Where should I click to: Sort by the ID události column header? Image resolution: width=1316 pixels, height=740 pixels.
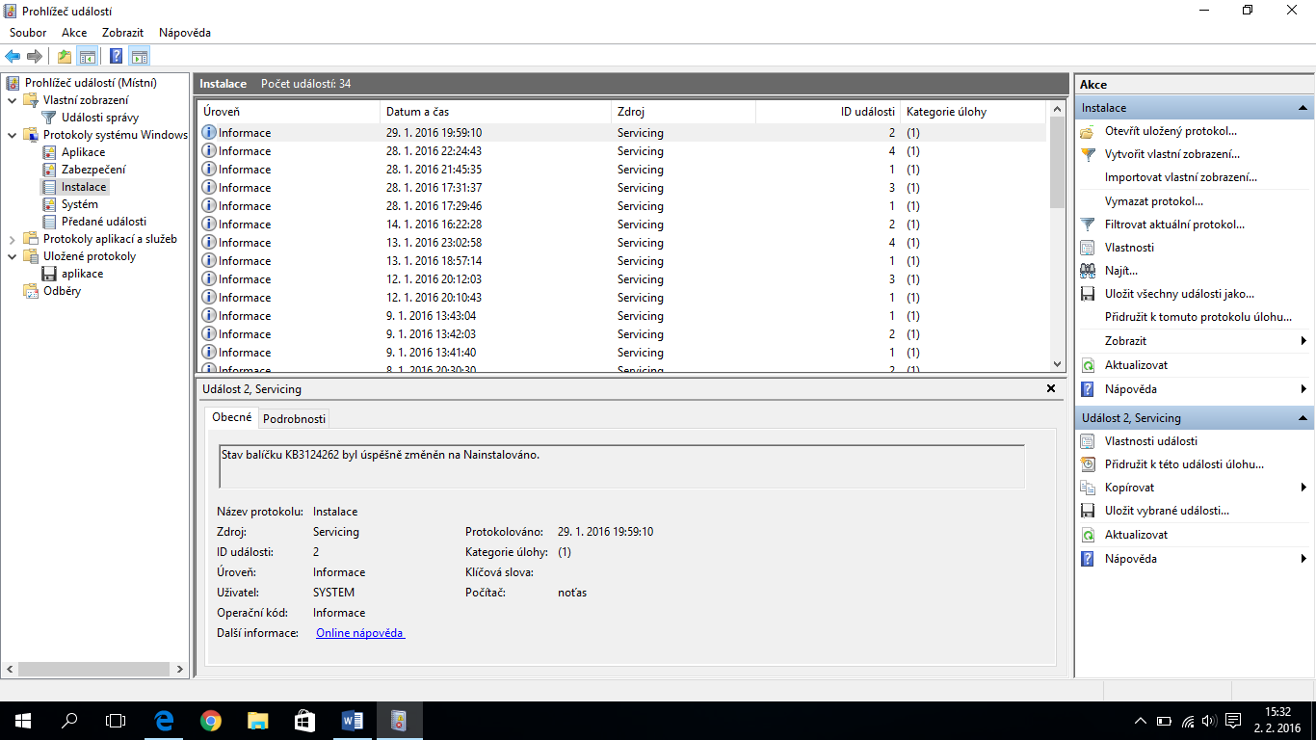tap(829, 112)
